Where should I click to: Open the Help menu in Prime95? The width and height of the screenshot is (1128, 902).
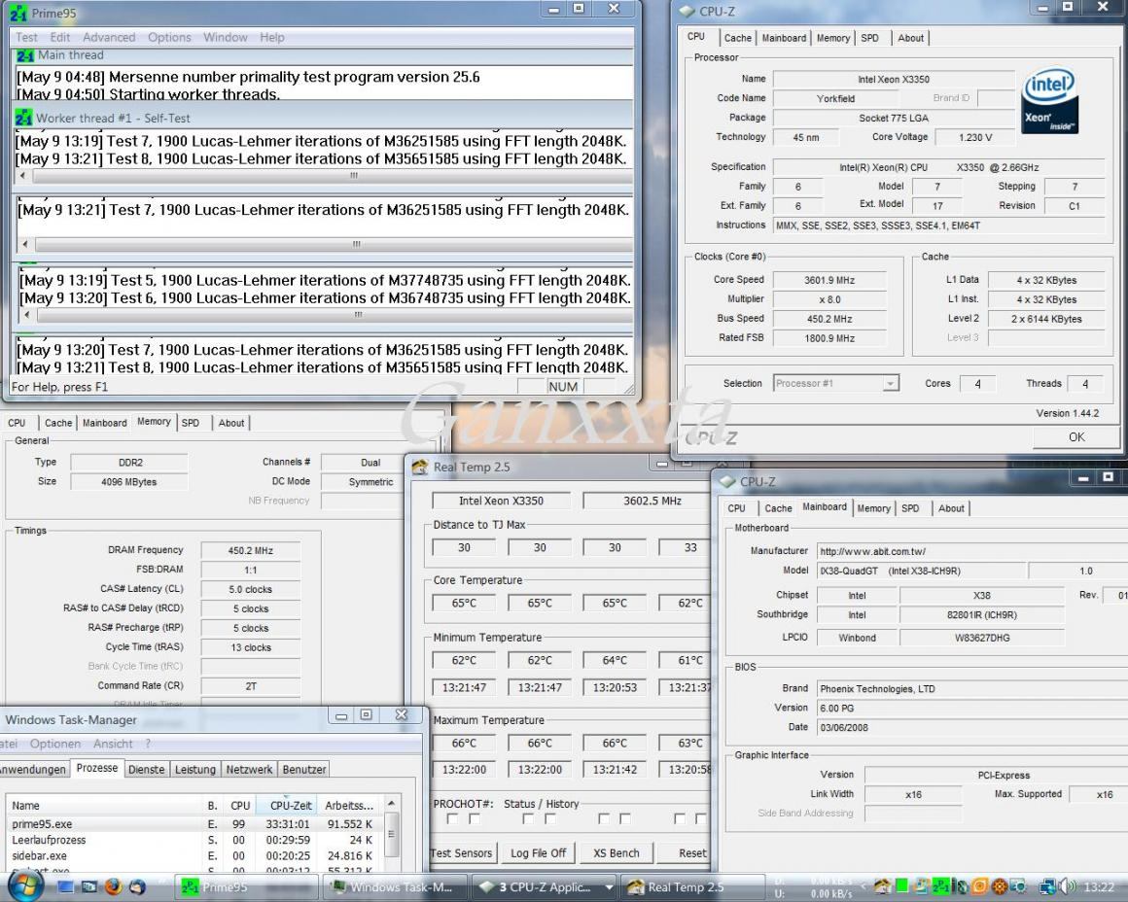272,37
